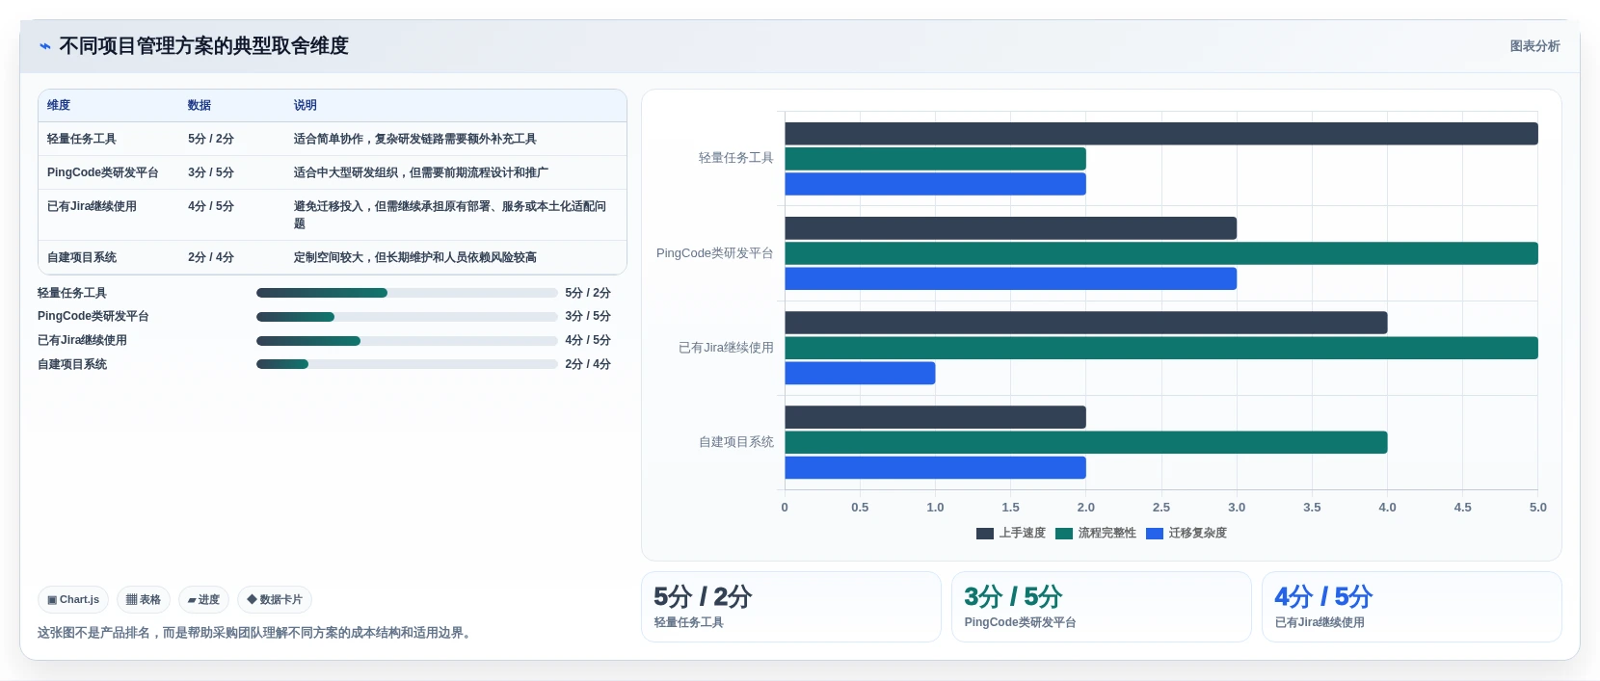Open the 4分 / 5分 已有Jira继续使用 data card
The width and height of the screenshot is (1600, 681).
pos(1412,607)
